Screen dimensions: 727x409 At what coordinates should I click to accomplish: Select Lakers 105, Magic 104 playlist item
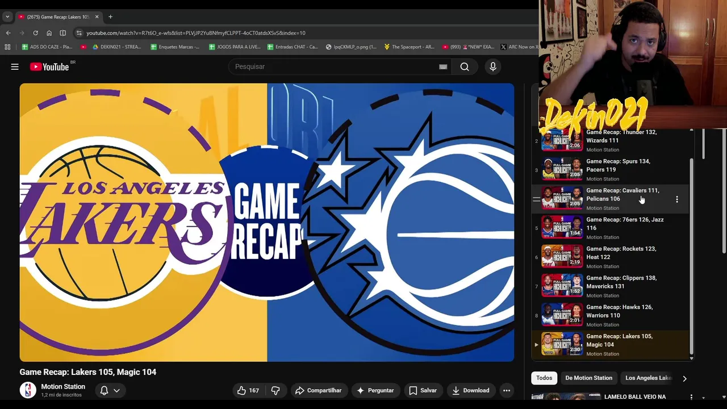point(611,344)
